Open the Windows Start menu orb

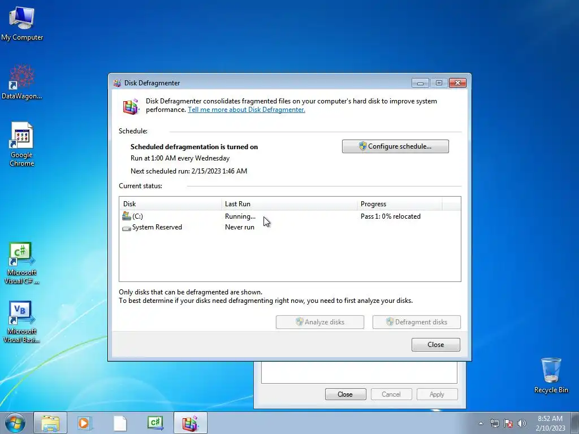click(15, 423)
